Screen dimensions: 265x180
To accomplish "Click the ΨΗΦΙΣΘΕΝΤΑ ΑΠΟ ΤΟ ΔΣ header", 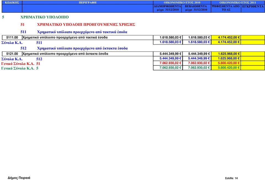I will [x=226, y=8].
